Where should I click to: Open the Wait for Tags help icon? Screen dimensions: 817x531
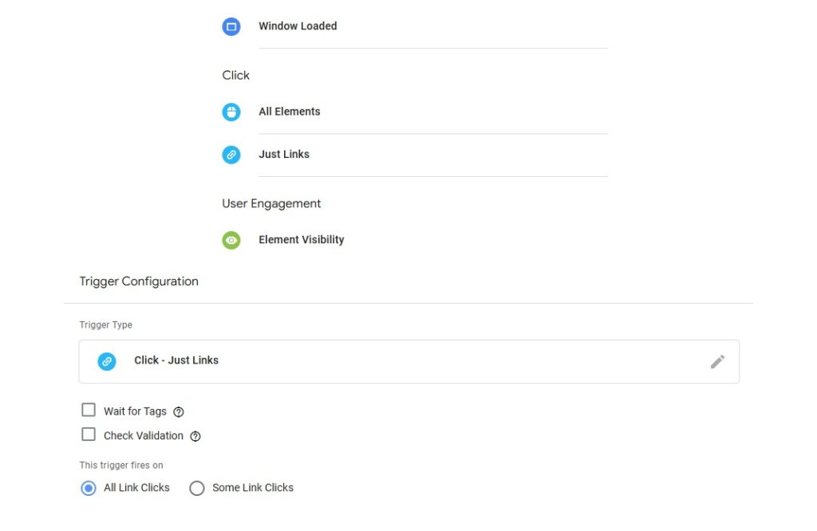(178, 411)
